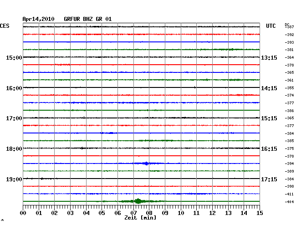The image size is (296, 225).
Task: Click the DC offset value -361
Action: 289,80
